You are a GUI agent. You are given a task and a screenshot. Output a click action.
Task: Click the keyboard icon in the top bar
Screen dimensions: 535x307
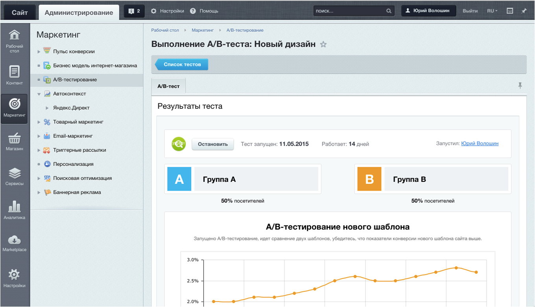(510, 11)
